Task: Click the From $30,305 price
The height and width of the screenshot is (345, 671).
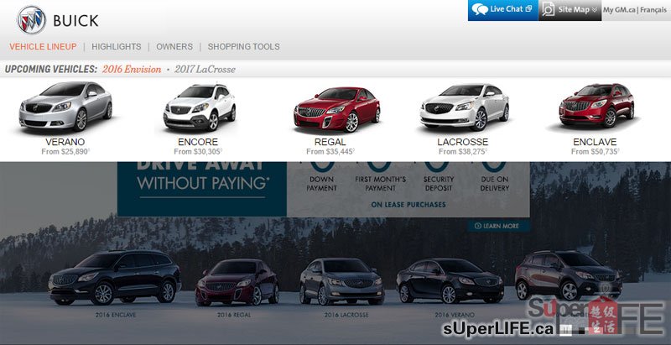Action: [x=198, y=152]
